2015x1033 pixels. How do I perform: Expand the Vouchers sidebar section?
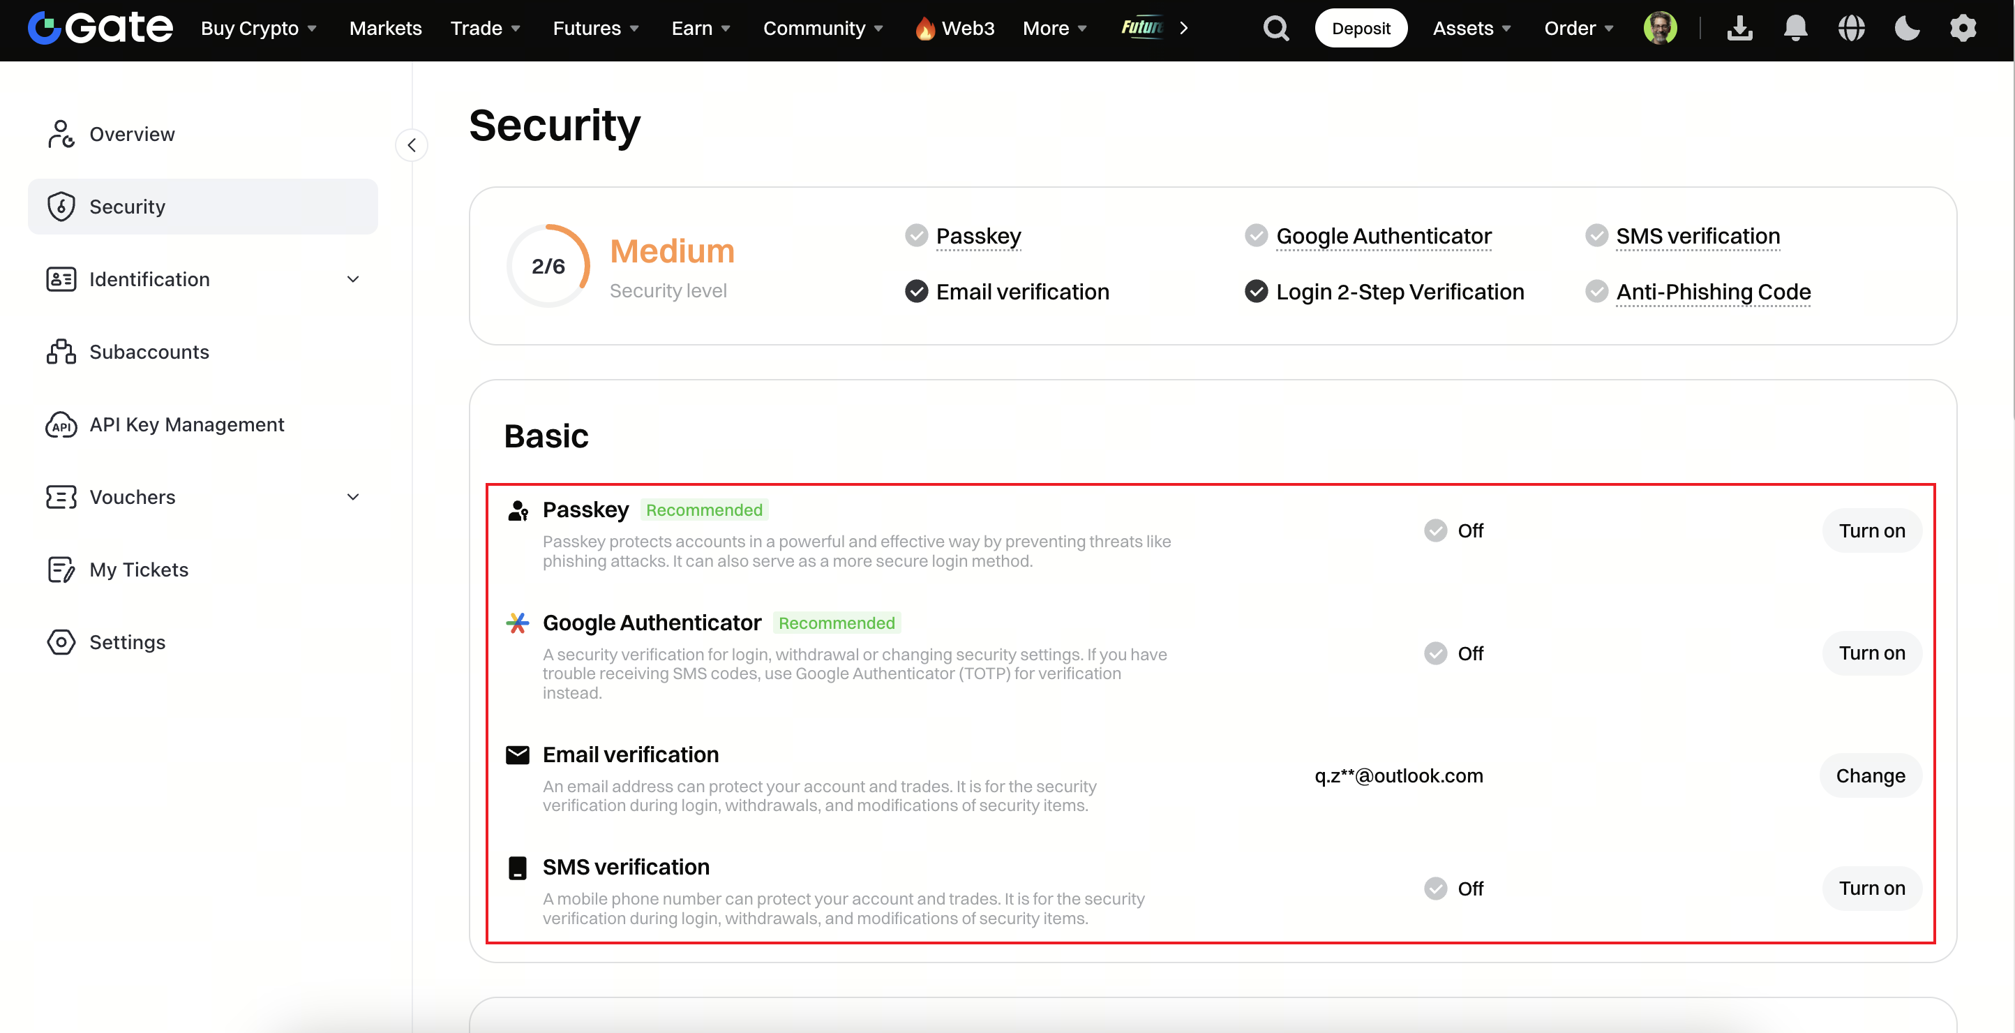click(x=353, y=497)
